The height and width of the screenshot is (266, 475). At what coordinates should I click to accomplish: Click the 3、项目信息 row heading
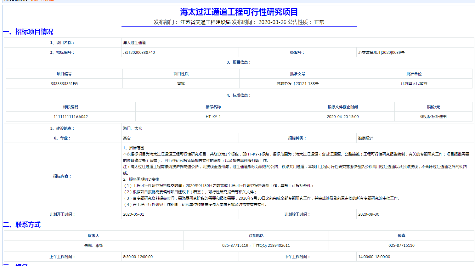[239, 62]
